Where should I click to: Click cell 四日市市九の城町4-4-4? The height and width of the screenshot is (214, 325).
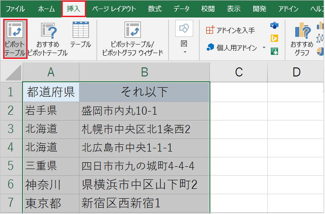point(144,166)
